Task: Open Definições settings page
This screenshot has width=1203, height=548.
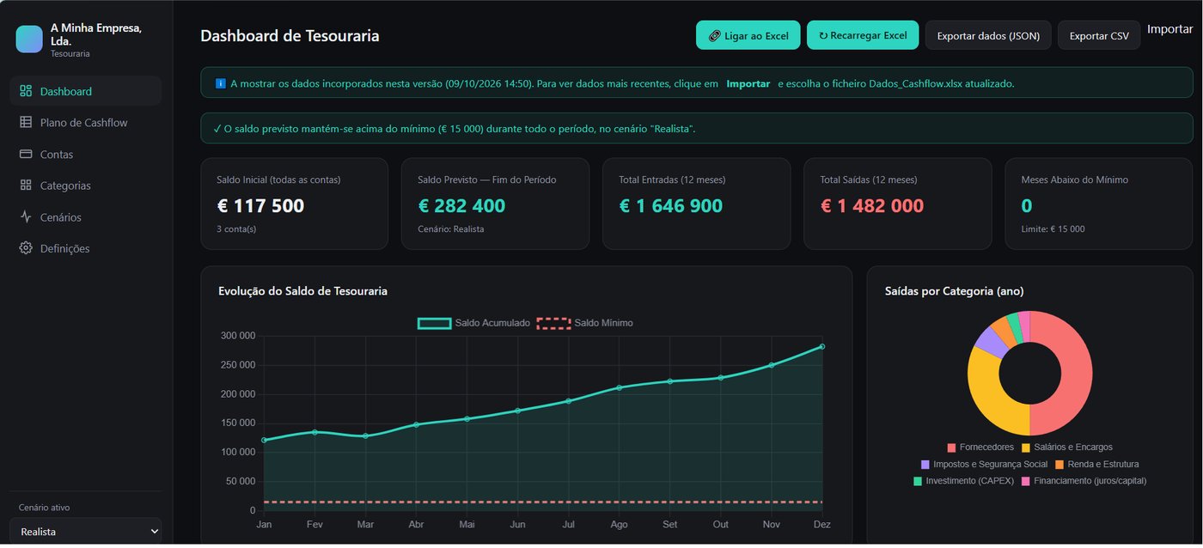Action: tap(86, 248)
